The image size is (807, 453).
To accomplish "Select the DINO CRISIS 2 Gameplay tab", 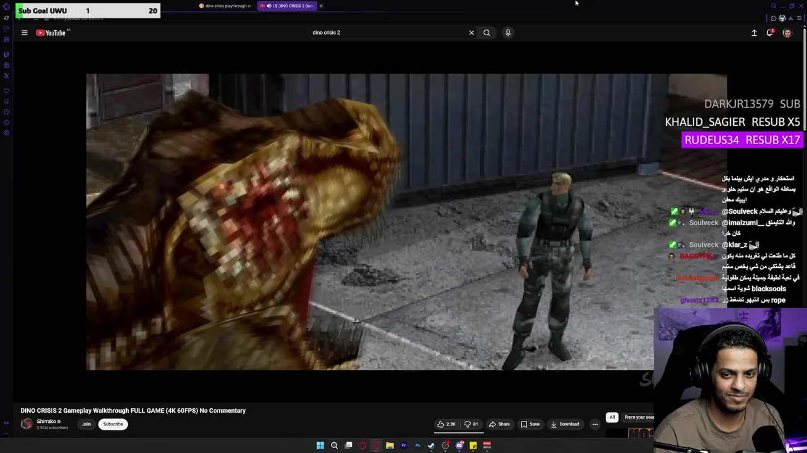I will (x=287, y=6).
